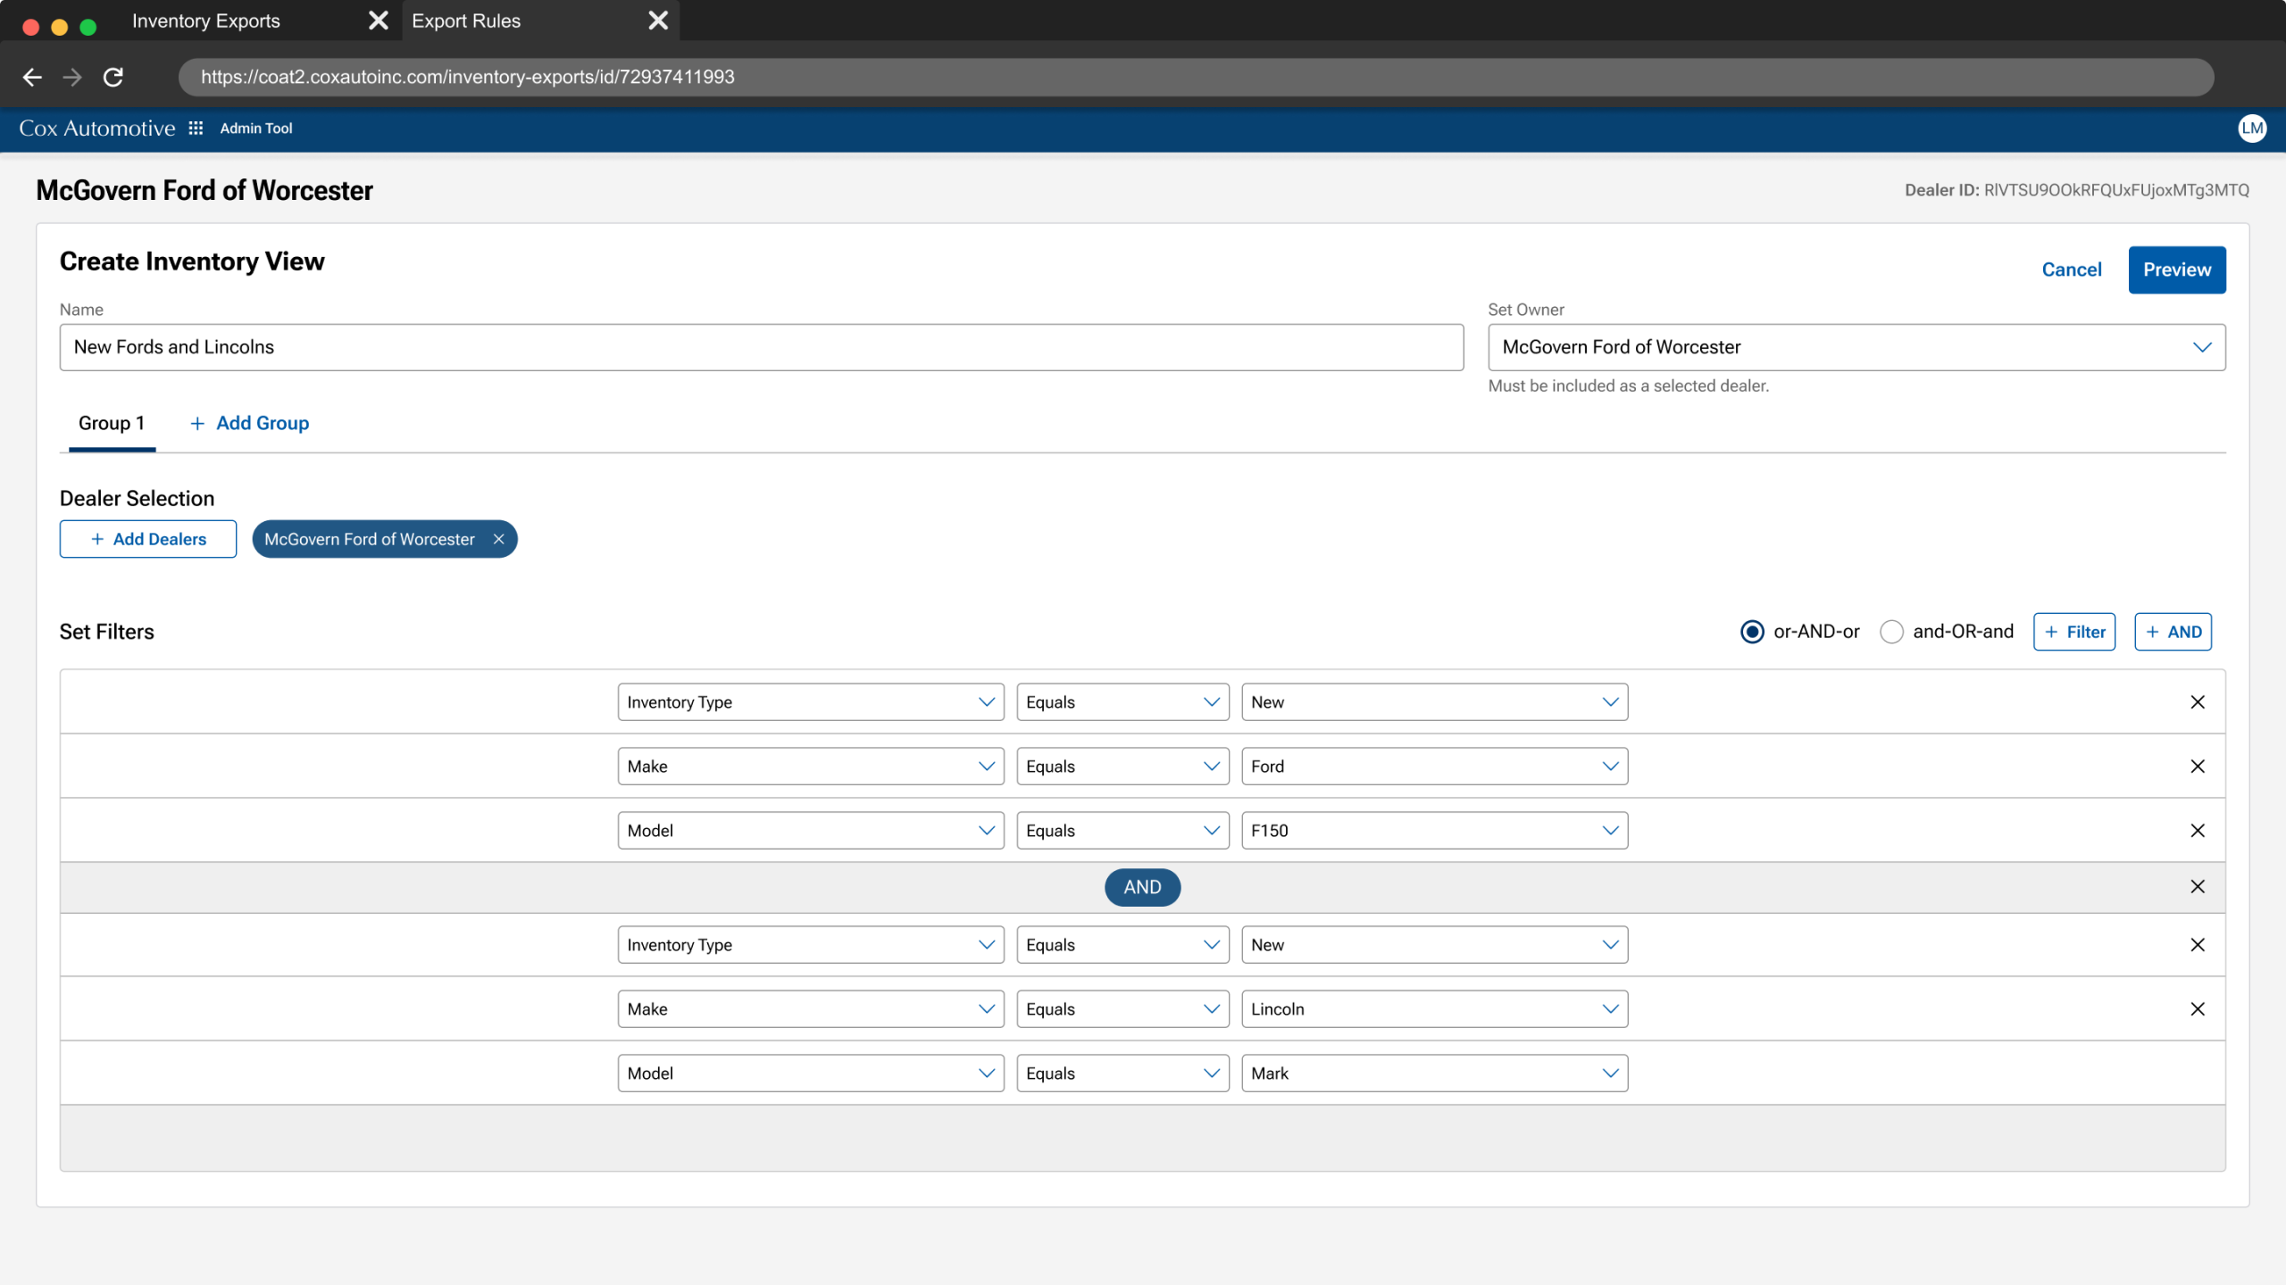Open the F150 value dropdown
This screenshot has width=2286, height=1285.
pyautogui.click(x=1434, y=831)
